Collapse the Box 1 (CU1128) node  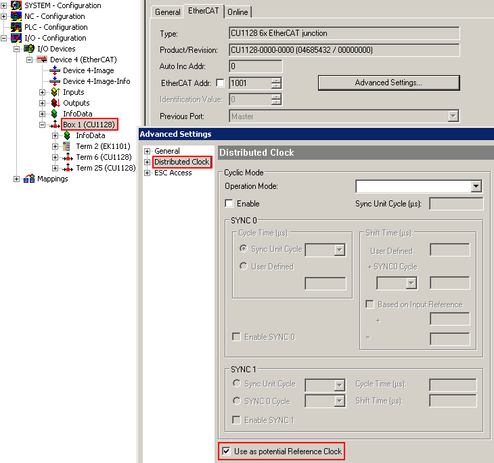tap(42, 125)
